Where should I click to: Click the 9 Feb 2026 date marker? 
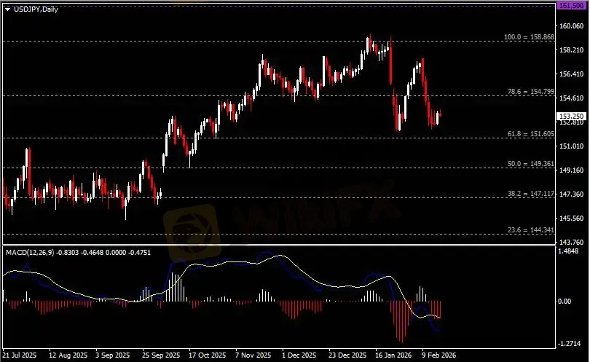438,355
